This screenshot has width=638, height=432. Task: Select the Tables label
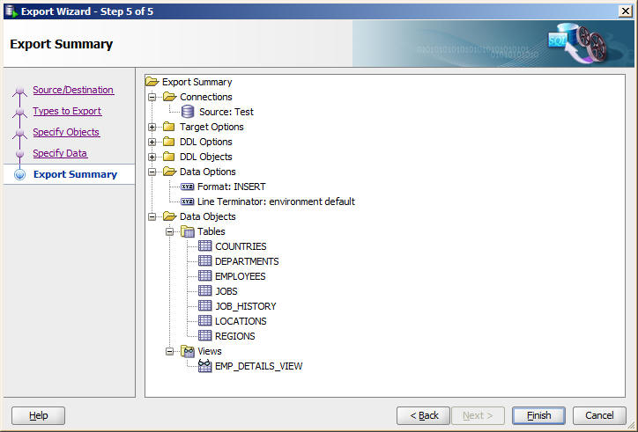click(x=211, y=231)
